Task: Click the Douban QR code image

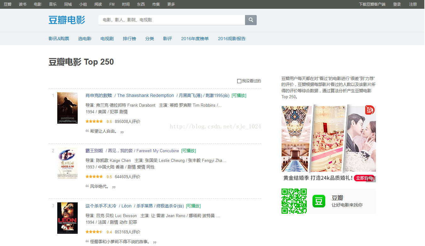Action: tap(294, 201)
